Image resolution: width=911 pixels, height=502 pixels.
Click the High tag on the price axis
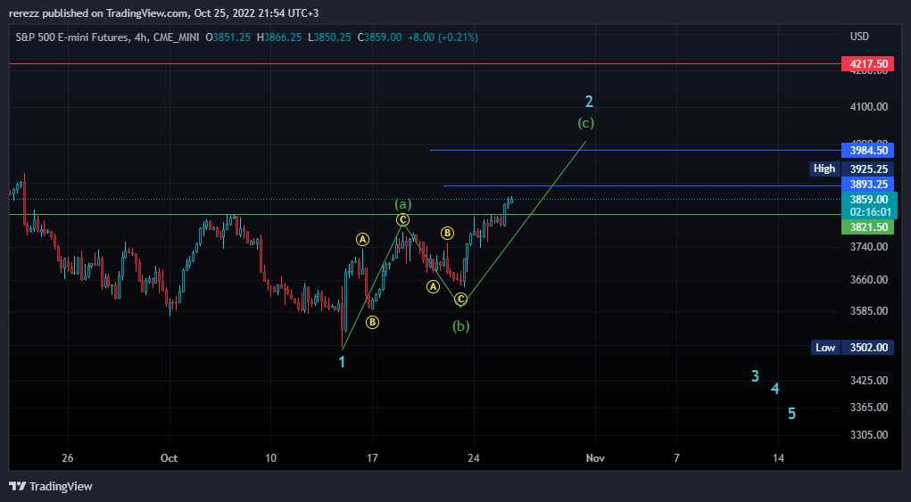(824, 169)
